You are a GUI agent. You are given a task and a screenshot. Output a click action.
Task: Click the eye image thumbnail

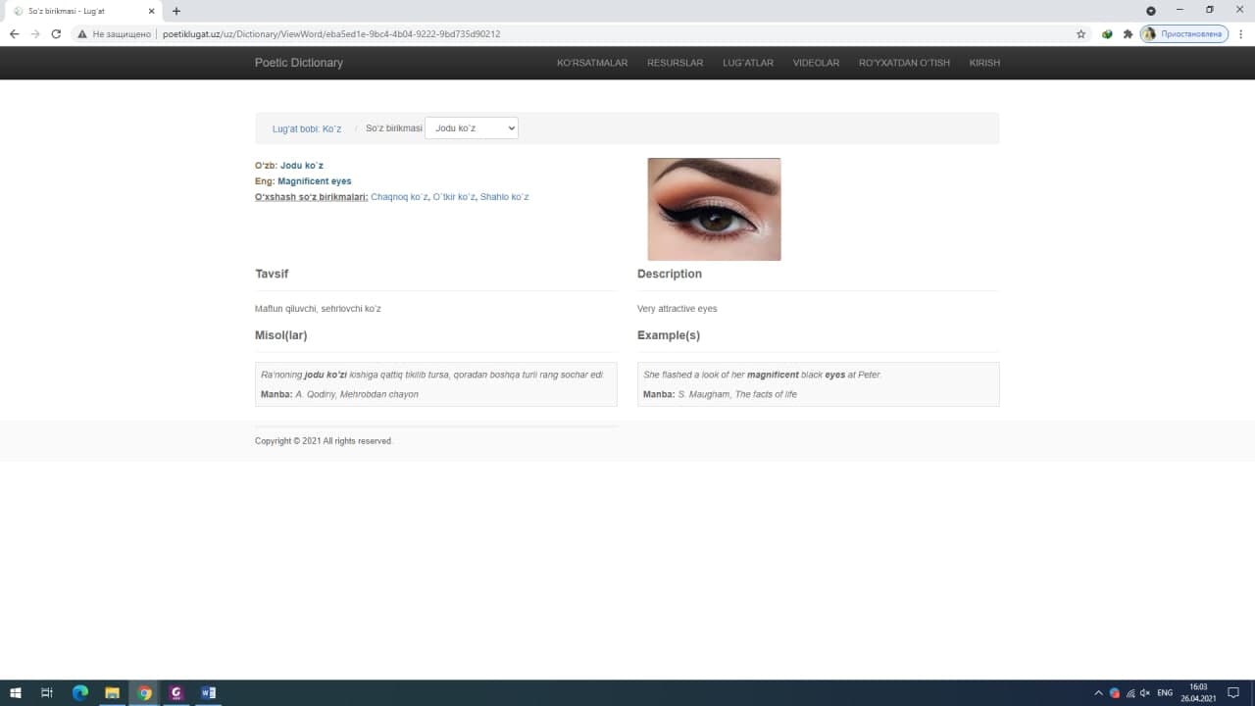(x=714, y=209)
